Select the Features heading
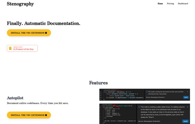 98,83
